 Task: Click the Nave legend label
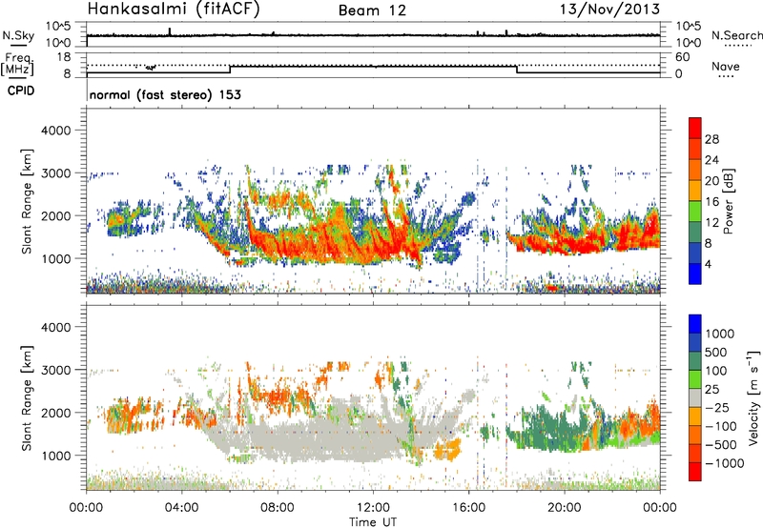pyautogui.click(x=726, y=66)
